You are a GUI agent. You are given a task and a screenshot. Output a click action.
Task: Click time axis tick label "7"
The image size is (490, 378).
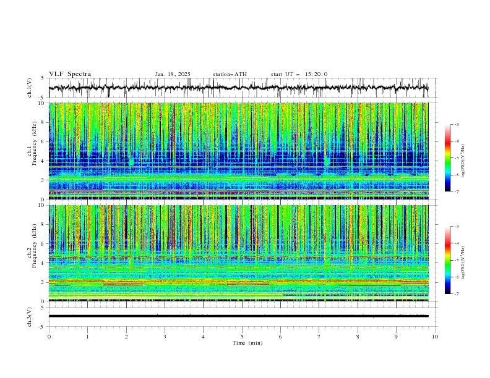coord(319,337)
